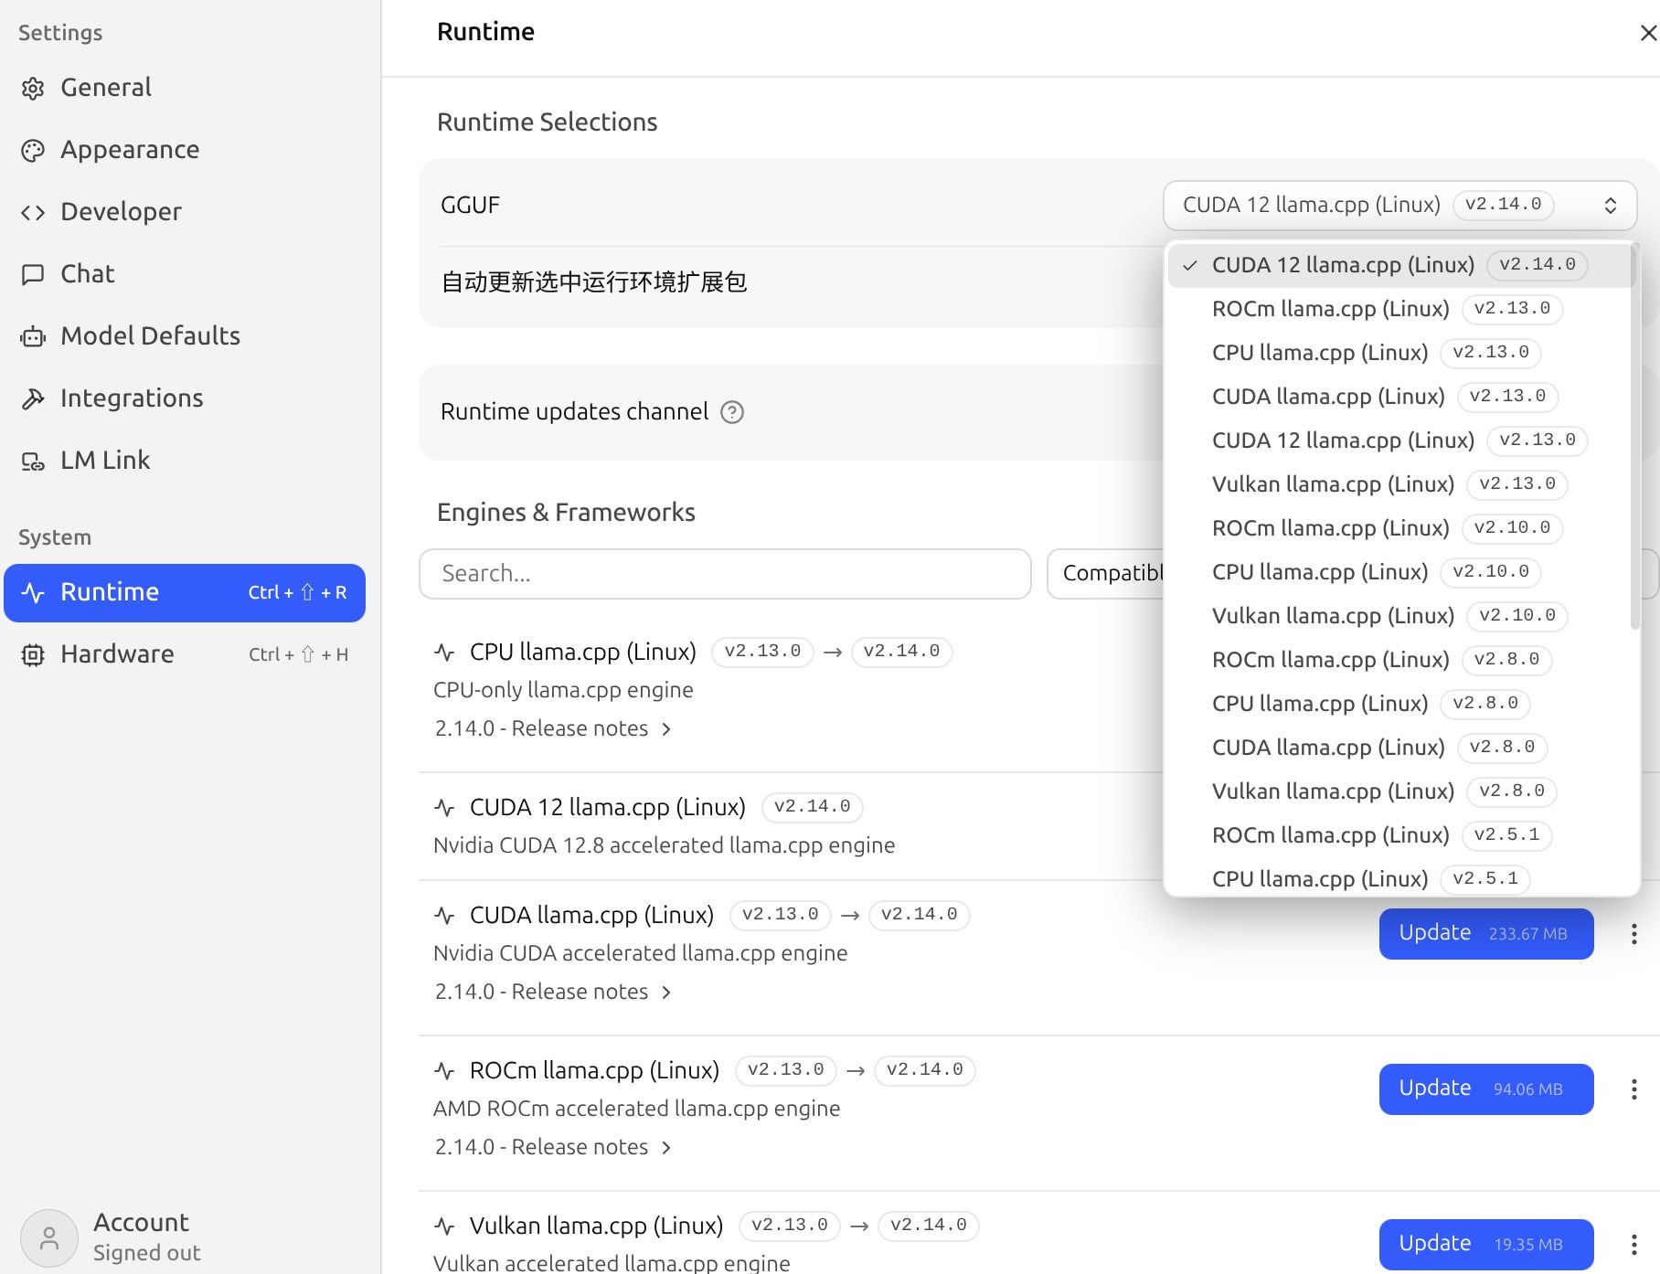Open more options for CUDA llama.cpp engine
Viewport: 1660px width, 1274px height.
1633,934
